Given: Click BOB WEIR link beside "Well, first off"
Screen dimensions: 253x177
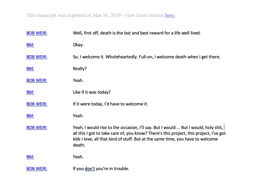Looking at the screenshot, I should (37, 33).
